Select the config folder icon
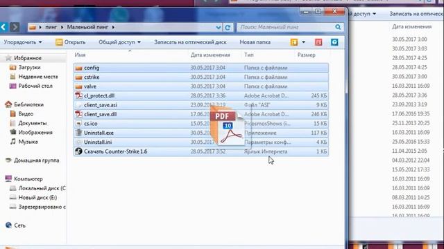 point(78,68)
